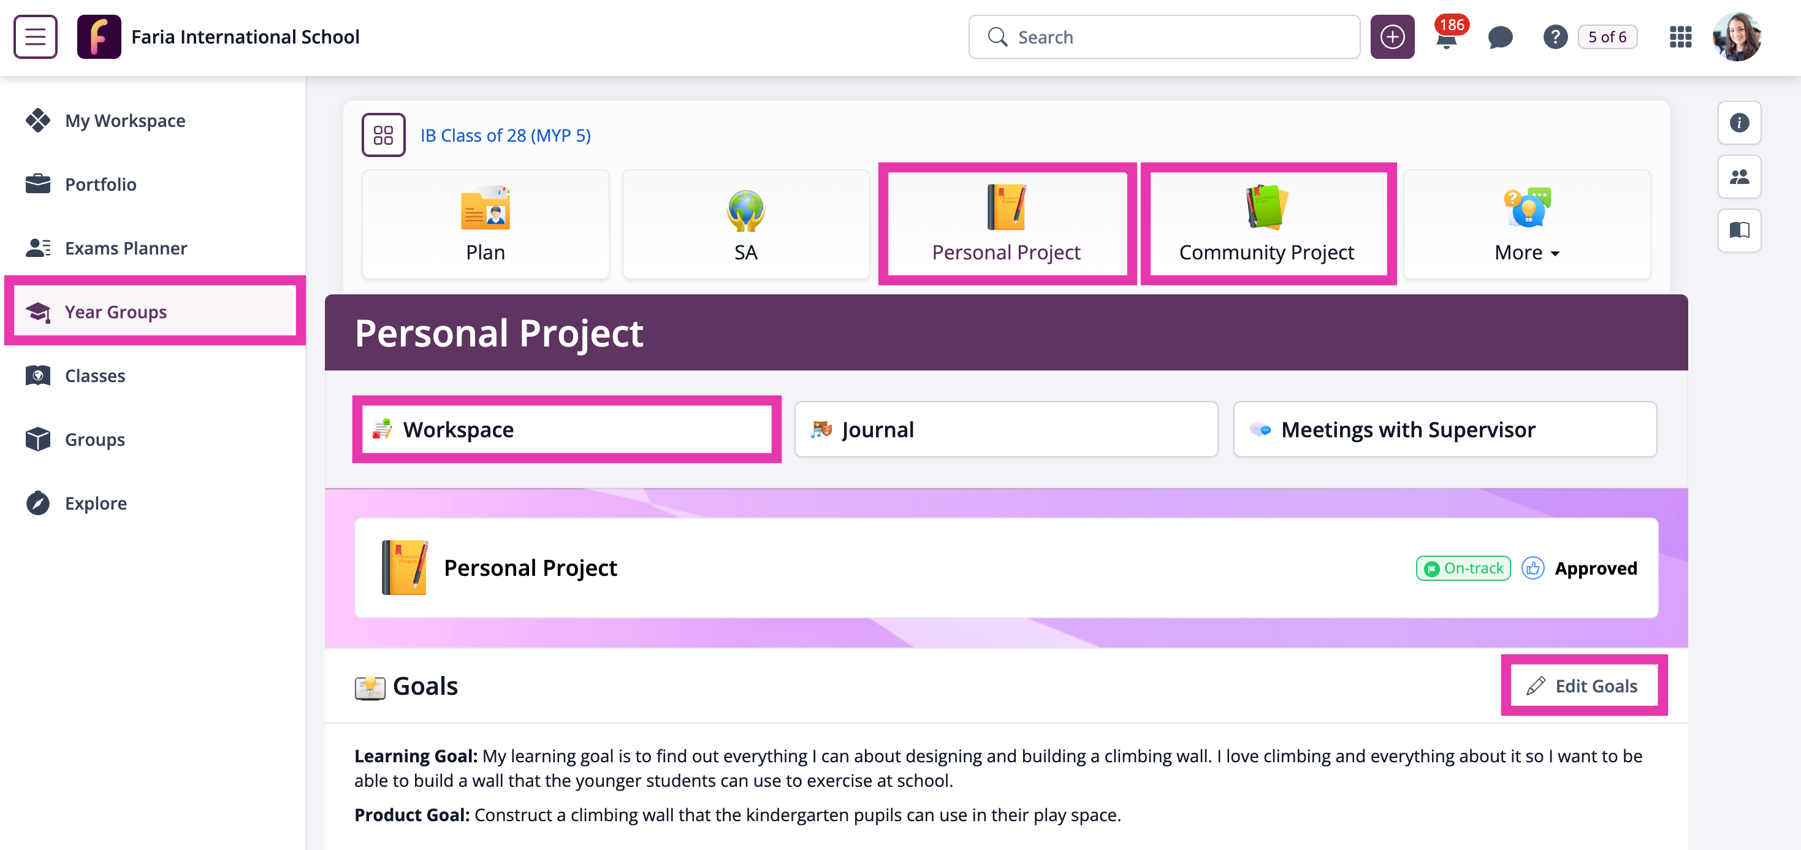Screen dimensions: 1801x850
Task: Open Explore in sidebar
Action: pos(154,503)
